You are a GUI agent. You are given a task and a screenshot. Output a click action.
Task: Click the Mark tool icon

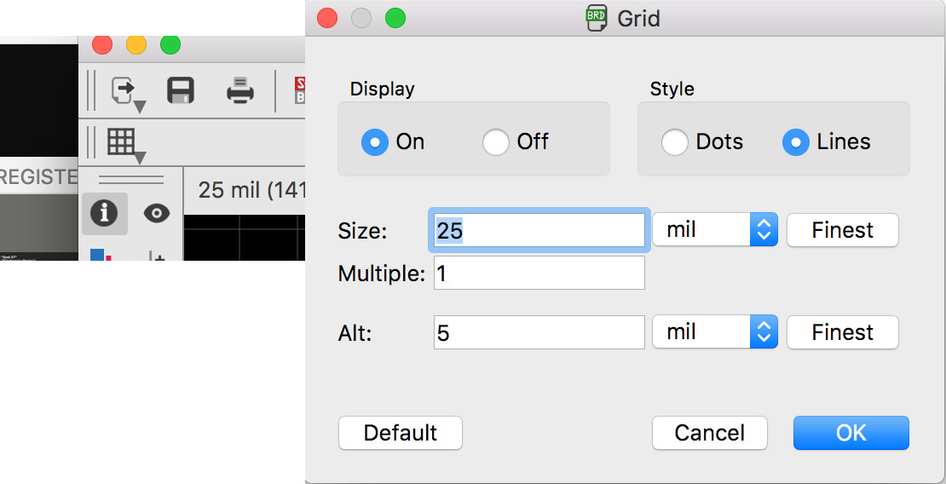pyautogui.click(x=157, y=256)
